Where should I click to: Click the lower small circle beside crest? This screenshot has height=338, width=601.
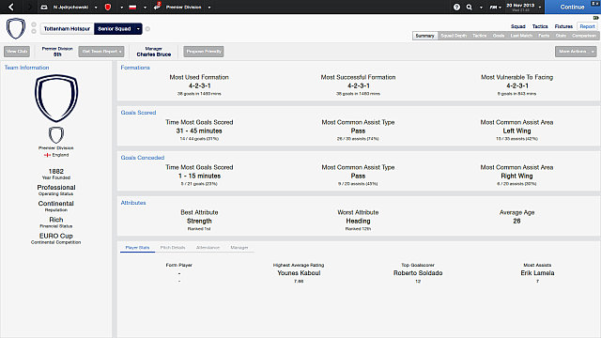[34, 31]
